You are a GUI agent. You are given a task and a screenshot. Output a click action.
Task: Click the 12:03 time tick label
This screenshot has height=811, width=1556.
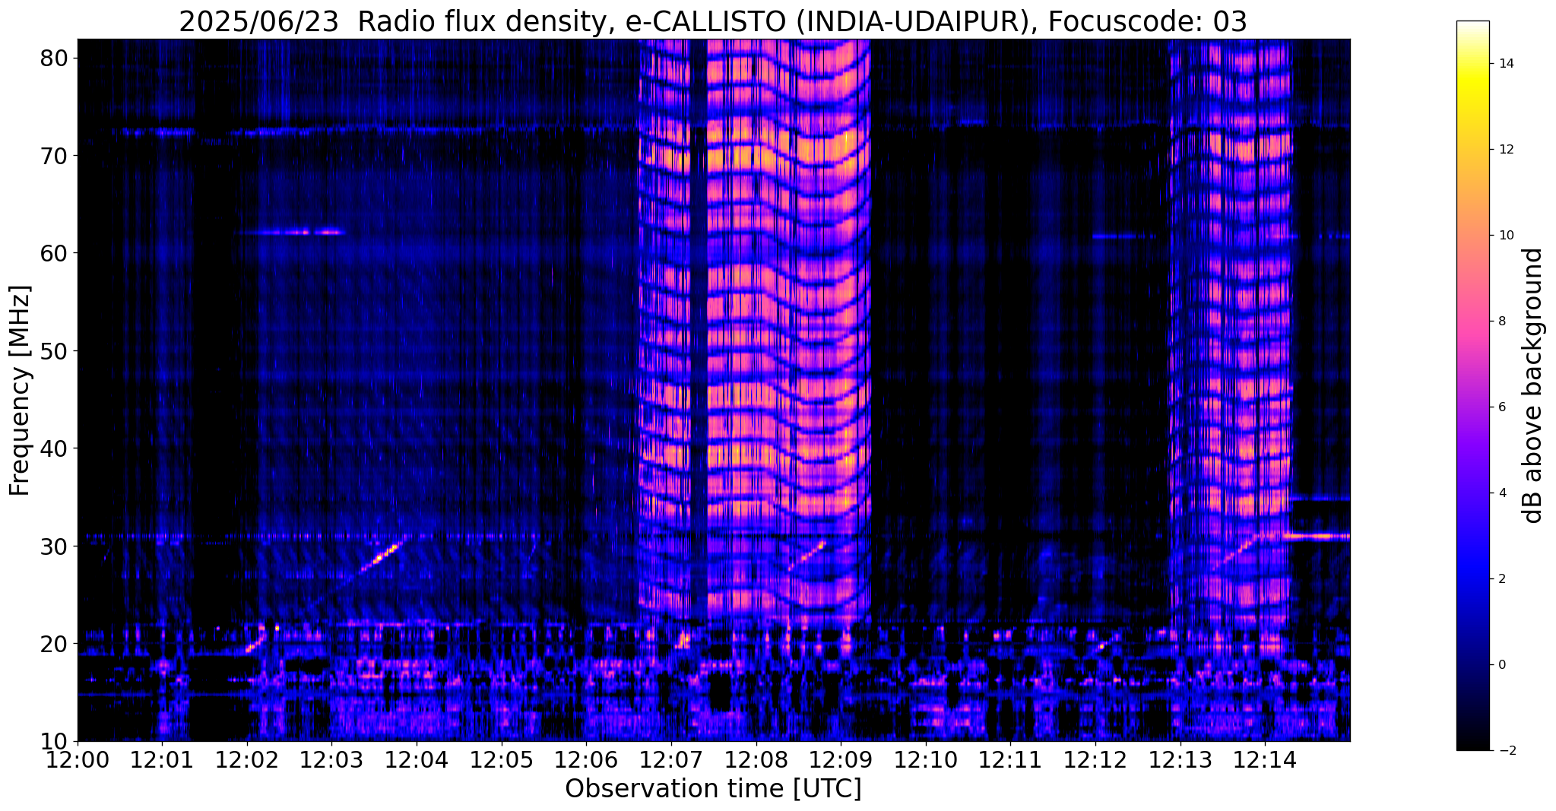coord(331,760)
